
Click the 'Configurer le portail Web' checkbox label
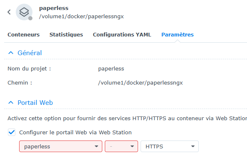coord(75,132)
